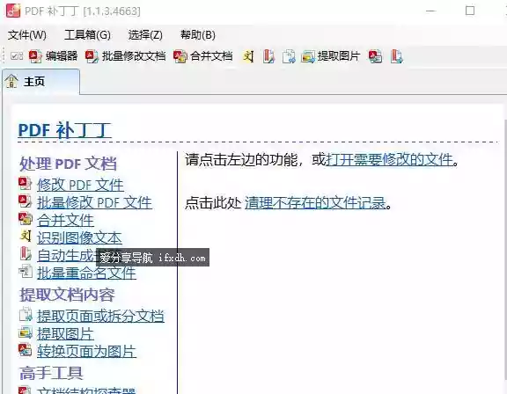Click the icon beside 批量重命名文件
507x394 pixels.
26,271
